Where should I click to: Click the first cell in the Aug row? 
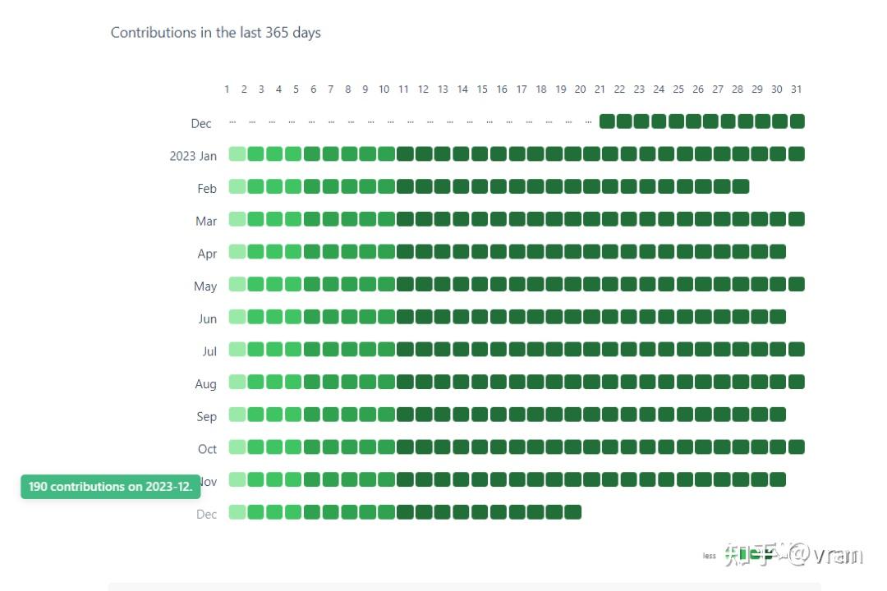237,382
